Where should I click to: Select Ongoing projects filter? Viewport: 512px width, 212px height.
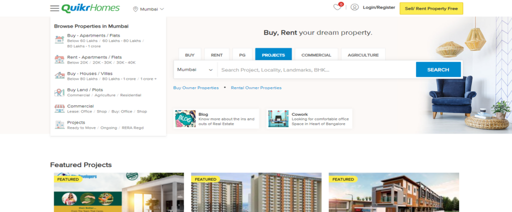[x=108, y=128]
